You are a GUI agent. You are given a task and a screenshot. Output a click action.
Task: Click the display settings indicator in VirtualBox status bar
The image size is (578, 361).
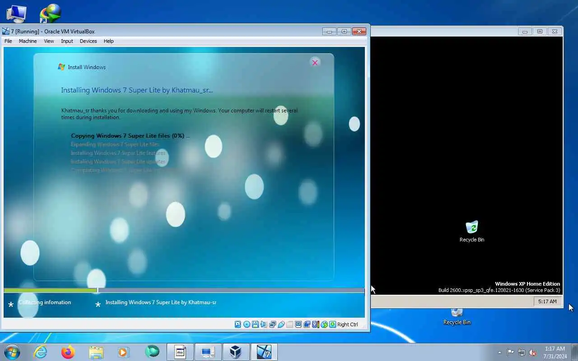point(298,324)
